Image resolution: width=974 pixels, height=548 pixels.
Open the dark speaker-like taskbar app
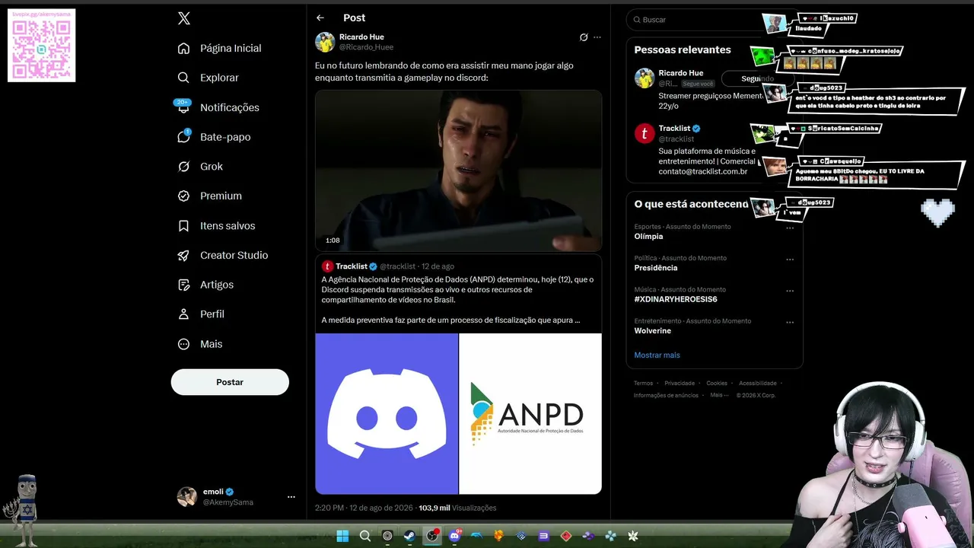point(387,536)
